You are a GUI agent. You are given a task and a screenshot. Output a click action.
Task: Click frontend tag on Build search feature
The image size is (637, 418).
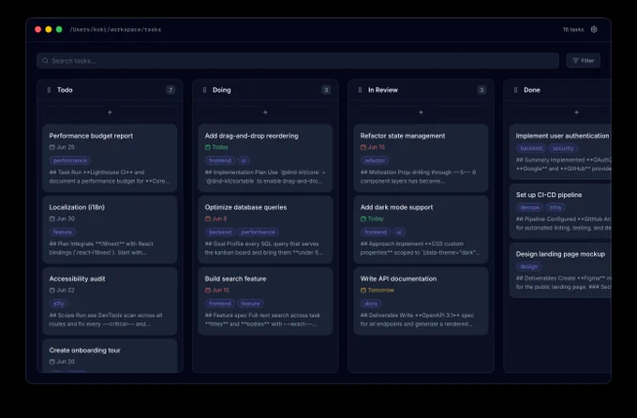point(220,304)
